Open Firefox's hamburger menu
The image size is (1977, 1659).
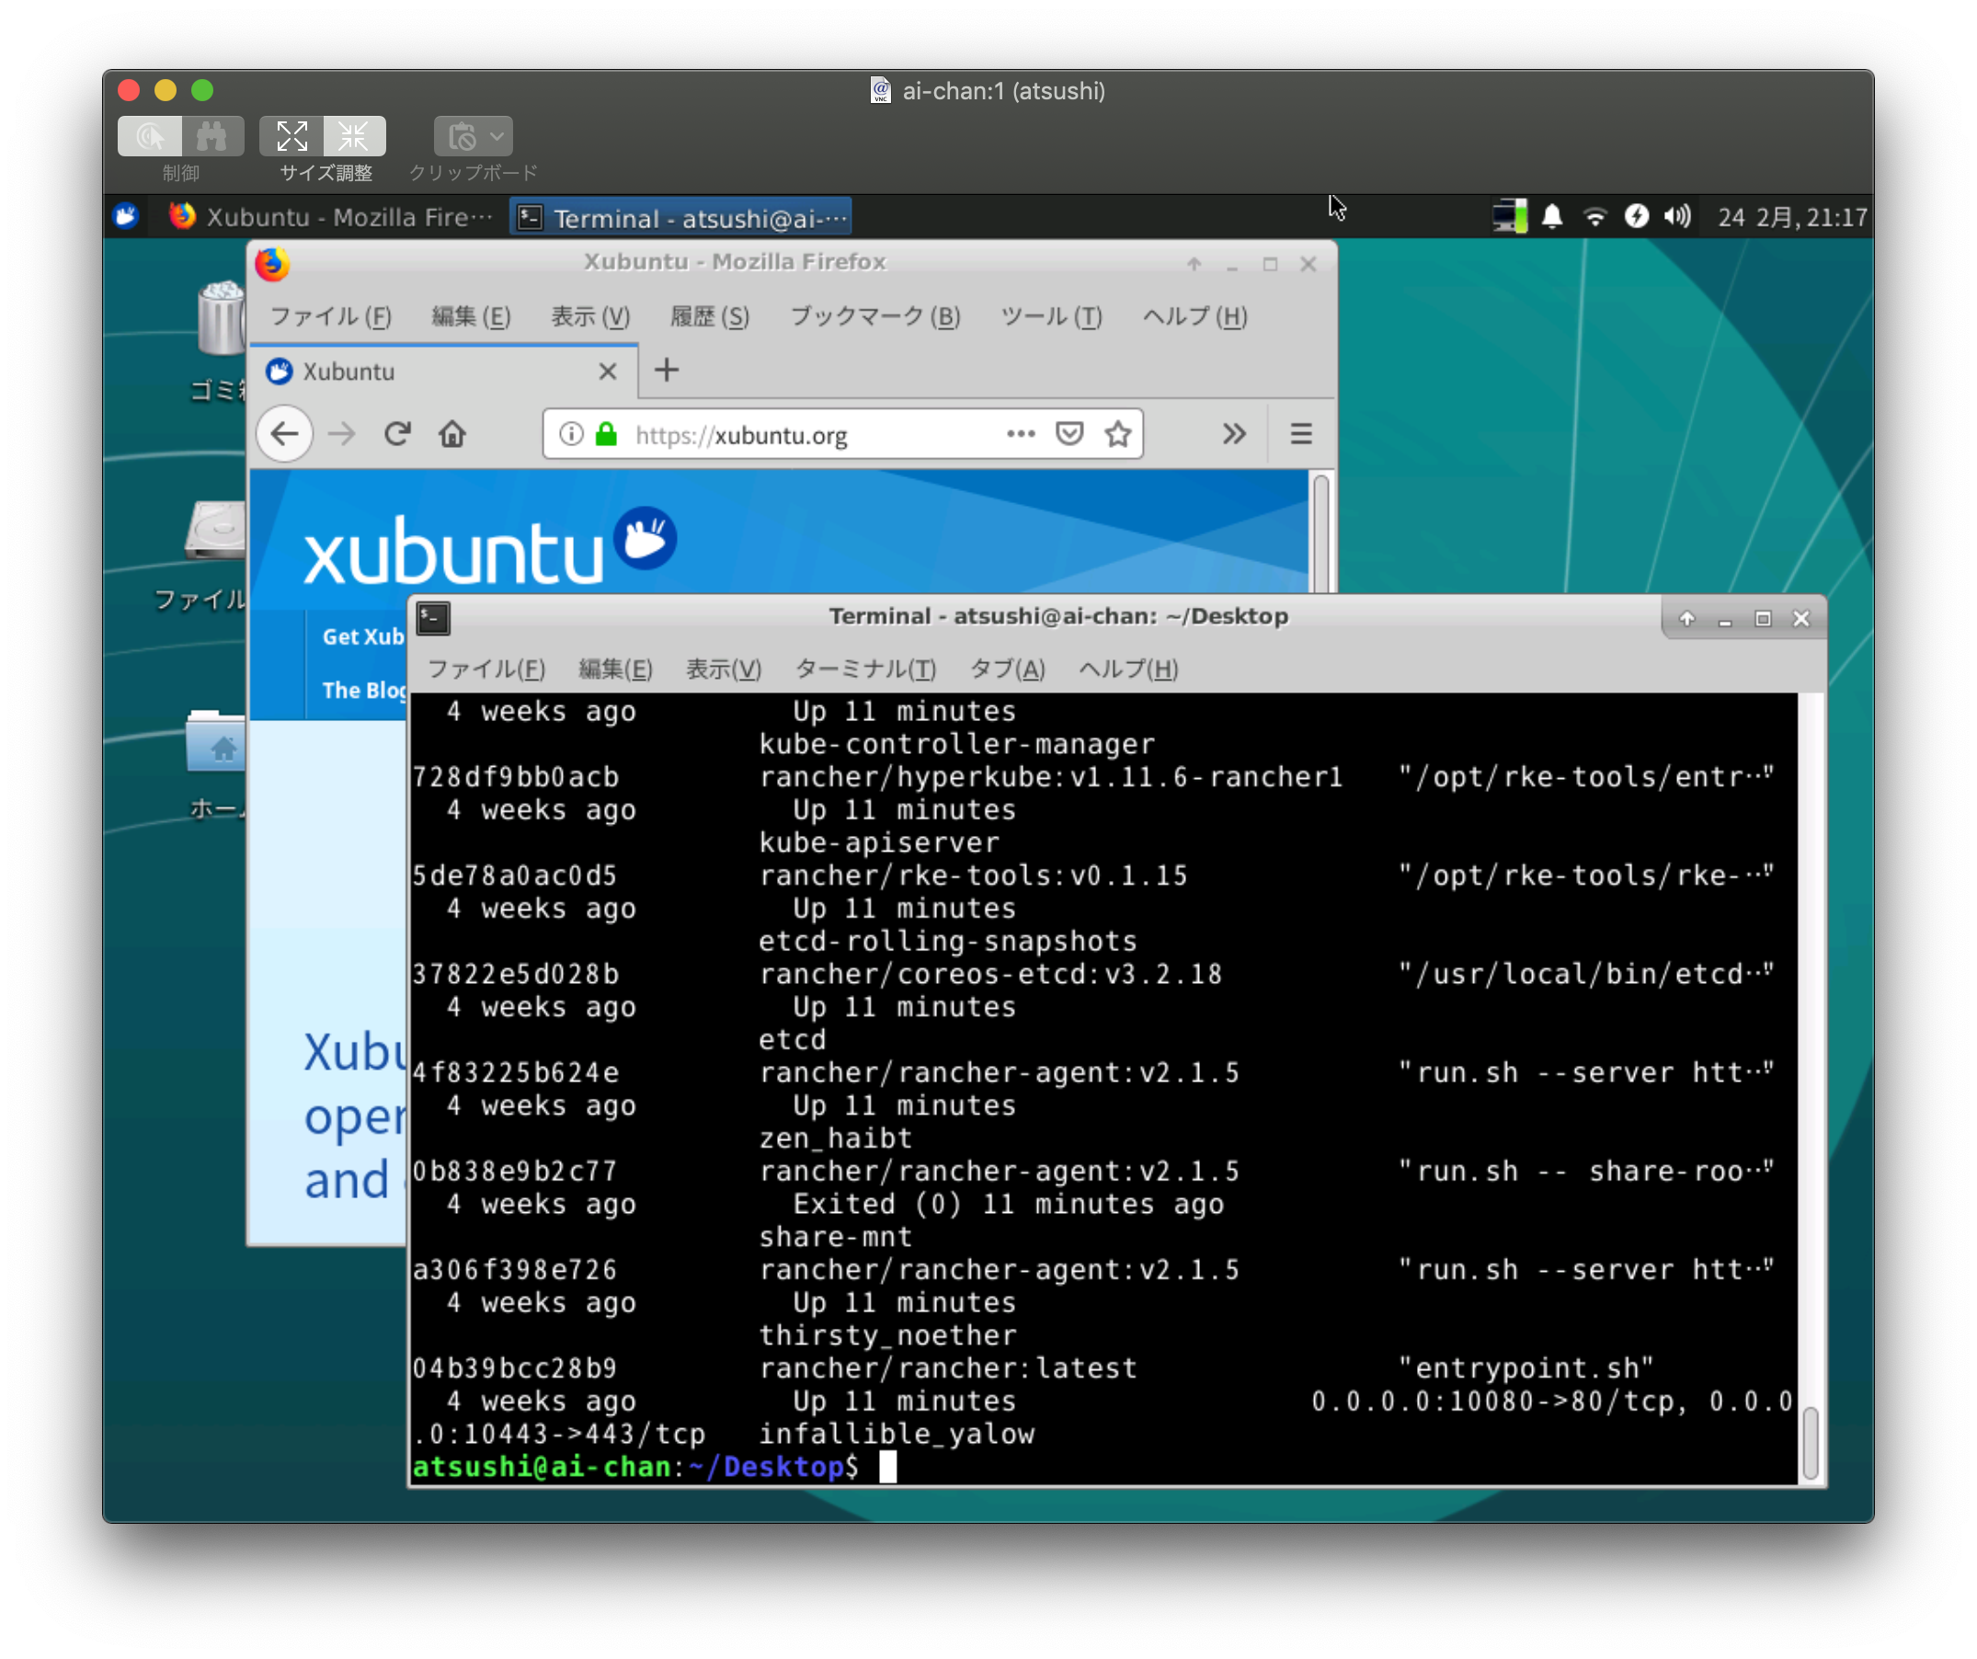1300,434
